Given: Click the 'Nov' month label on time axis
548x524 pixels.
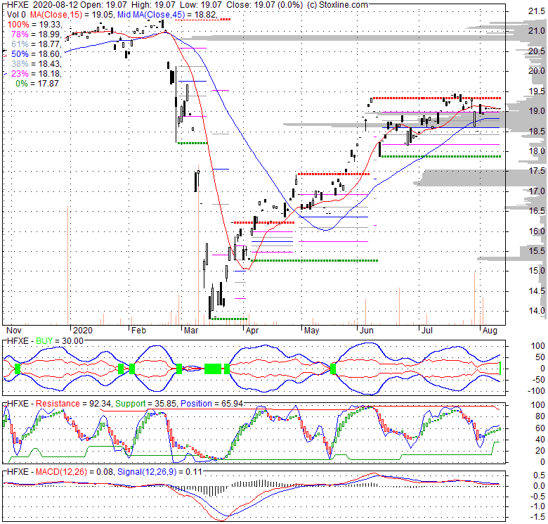Looking at the screenshot, I should (x=14, y=331).
